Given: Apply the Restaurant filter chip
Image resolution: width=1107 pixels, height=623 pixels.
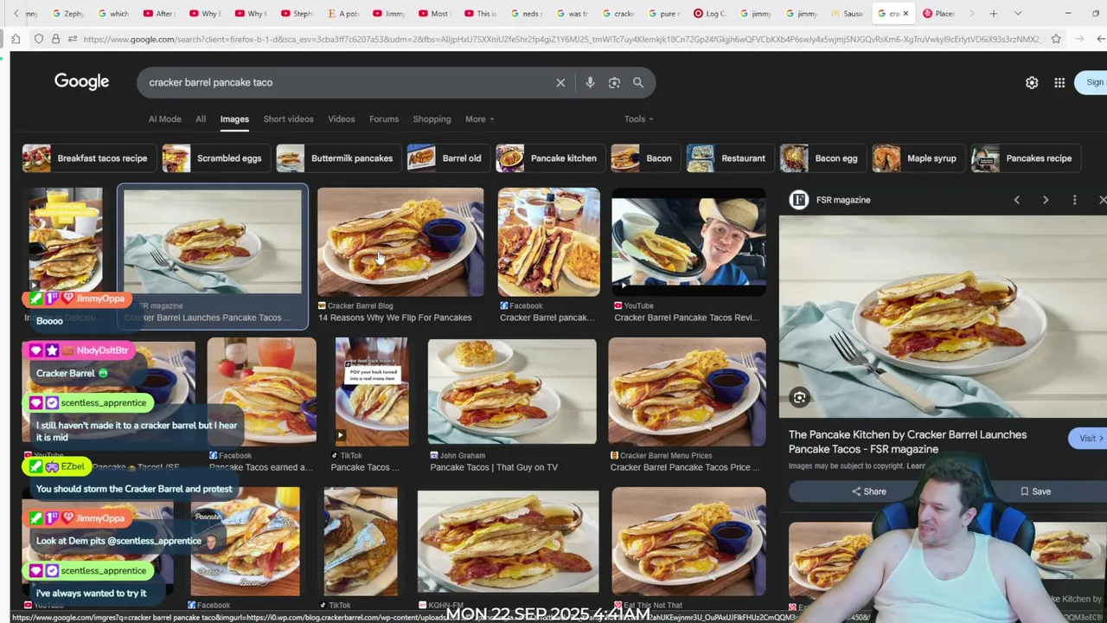Looking at the screenshot, I should coord(728,158).
